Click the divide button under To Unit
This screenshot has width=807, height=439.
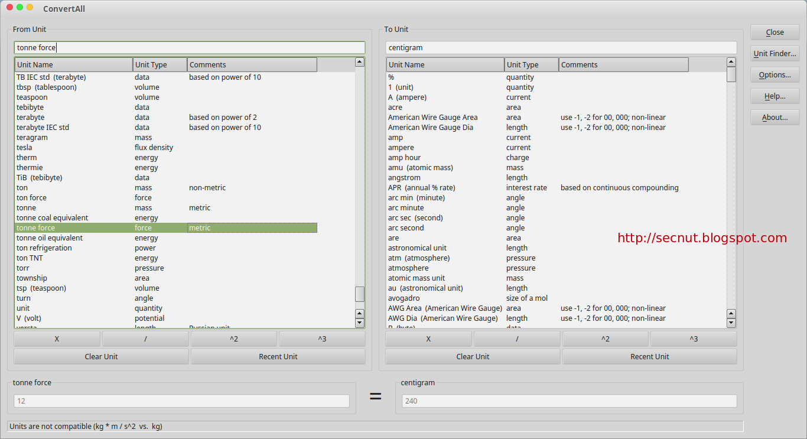(x=516, y=339)
